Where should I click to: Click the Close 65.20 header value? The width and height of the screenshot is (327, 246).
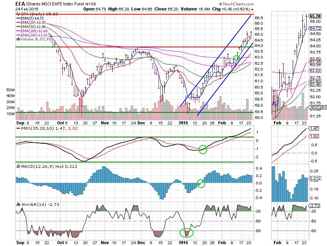pos(167,9)
